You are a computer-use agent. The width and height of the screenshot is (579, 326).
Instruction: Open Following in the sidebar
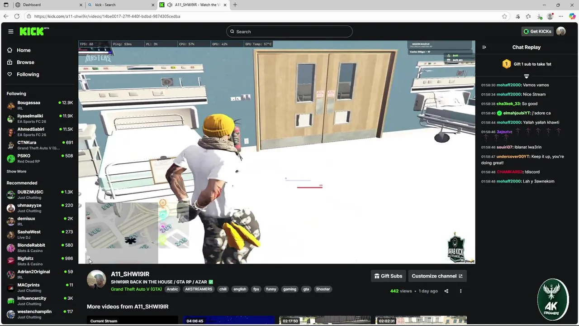pyautogui.click(x=28, y=74)
